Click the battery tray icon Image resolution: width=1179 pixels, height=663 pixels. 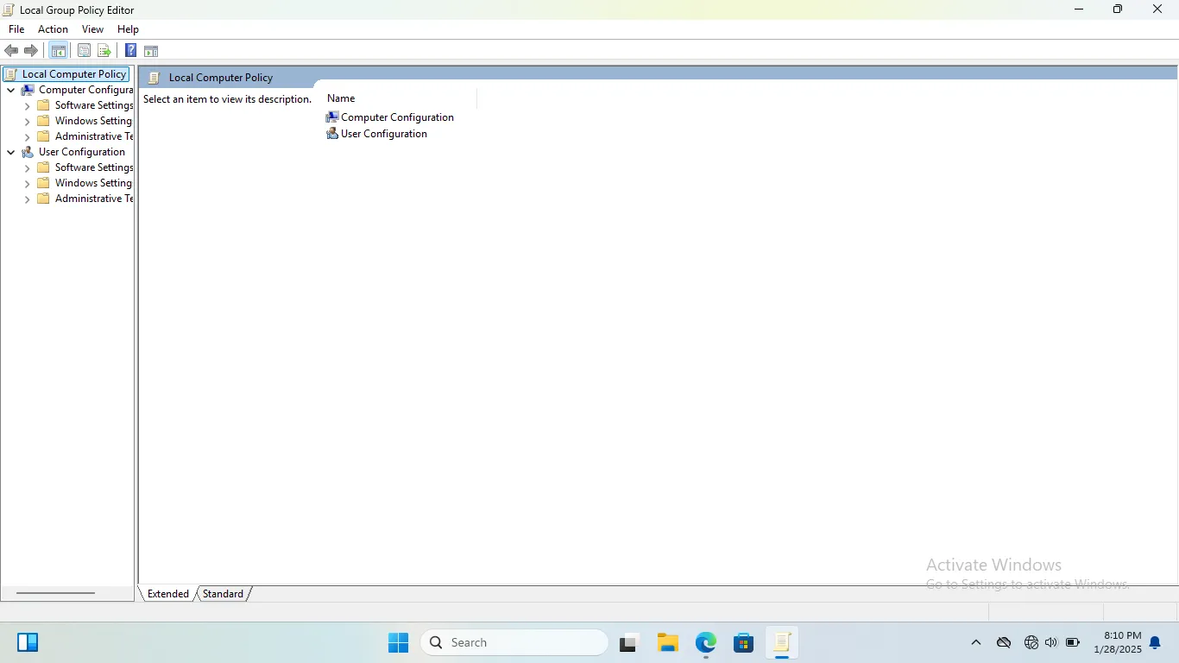(1073, 642)
